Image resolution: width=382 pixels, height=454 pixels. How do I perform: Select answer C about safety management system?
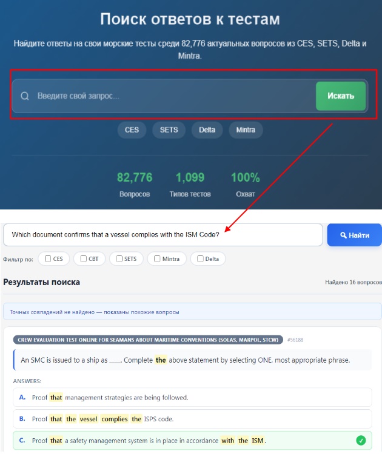tap(192, 441)
